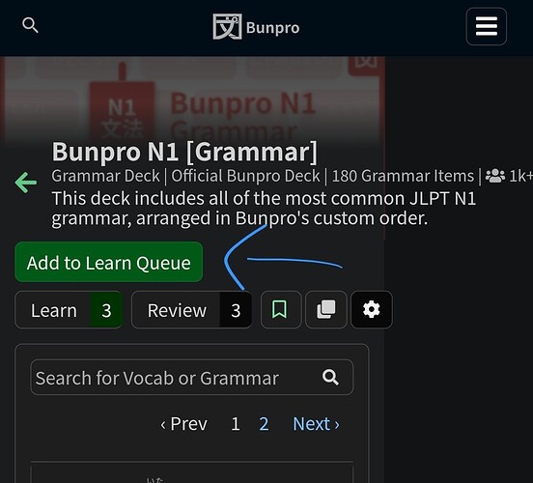
Task: Click the 'Grammar Deck' label
Action: coord(105,176)
